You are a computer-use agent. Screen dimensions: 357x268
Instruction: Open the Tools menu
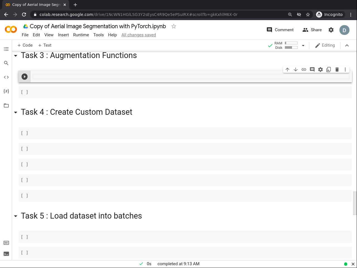[x=98, y=35]
